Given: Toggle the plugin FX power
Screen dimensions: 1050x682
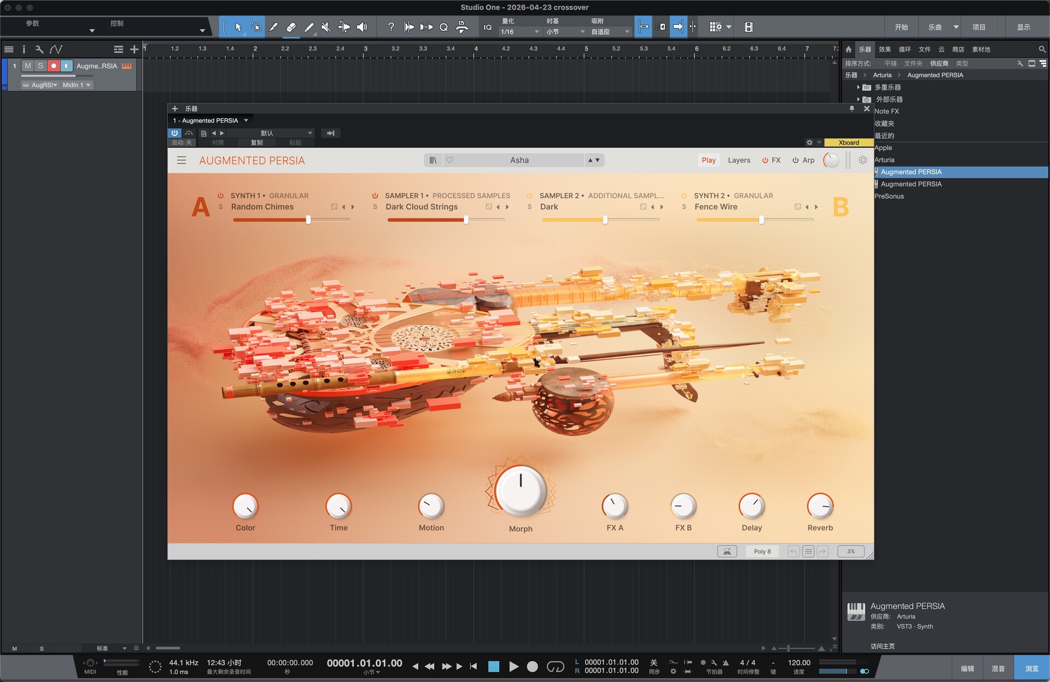Looking at the screenshot, I should tap(765, 160).
